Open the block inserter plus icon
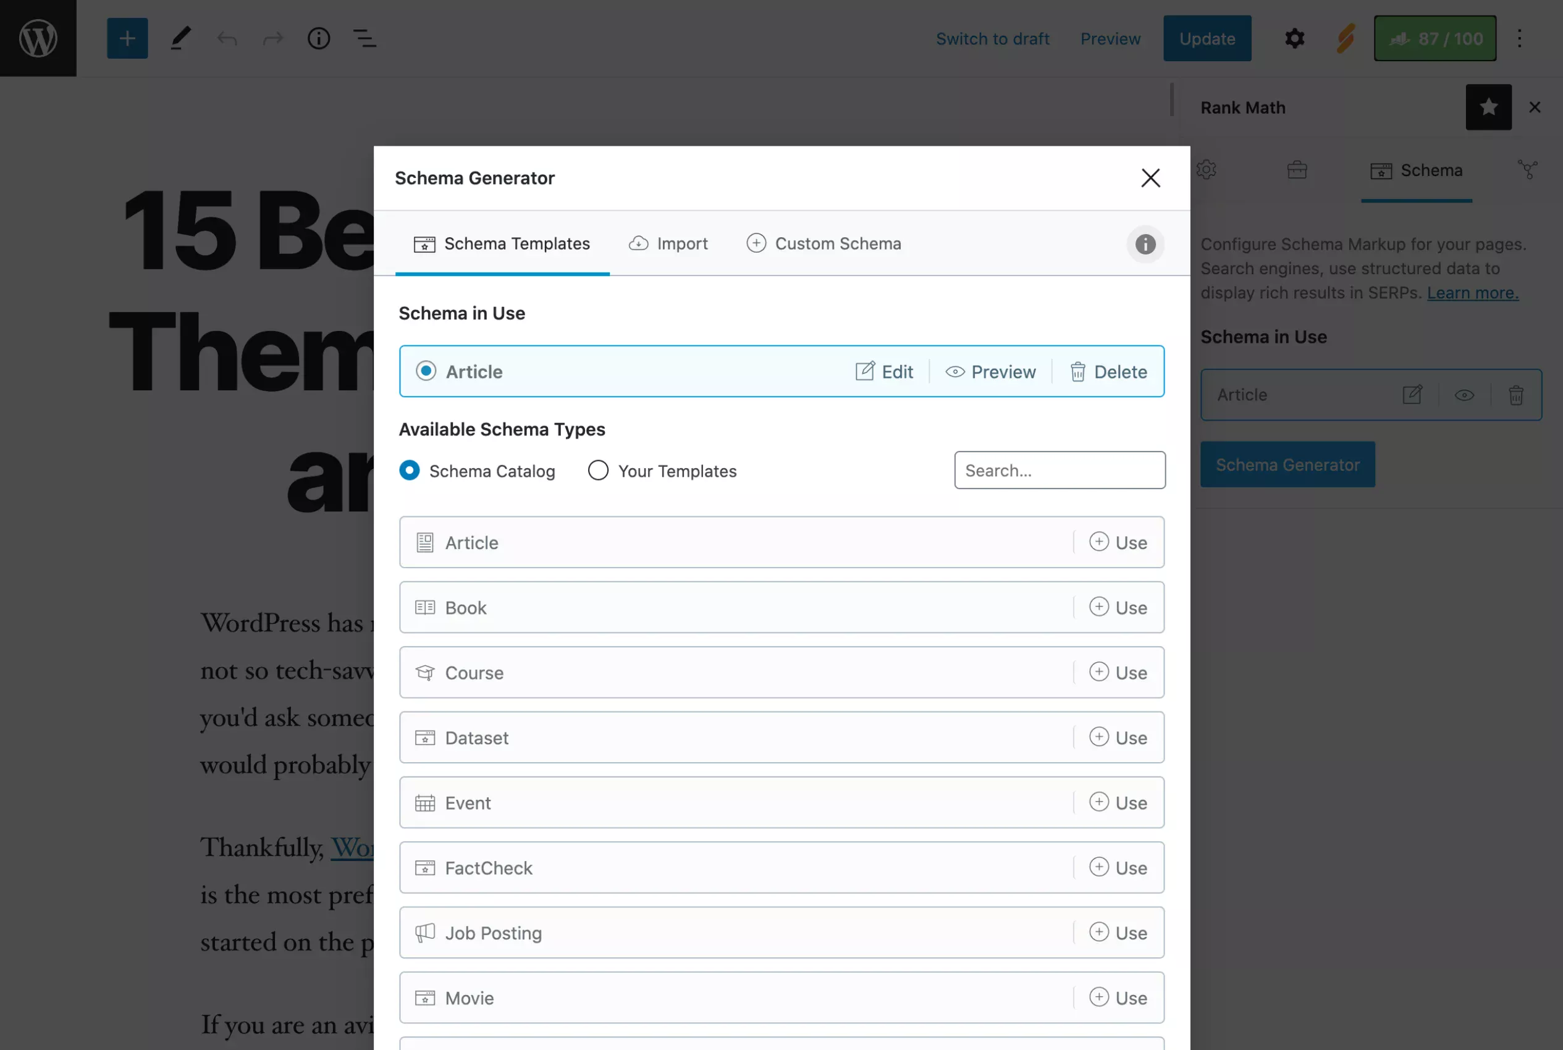This screenshot has width=1563, height=1050. tap(127, 38)
